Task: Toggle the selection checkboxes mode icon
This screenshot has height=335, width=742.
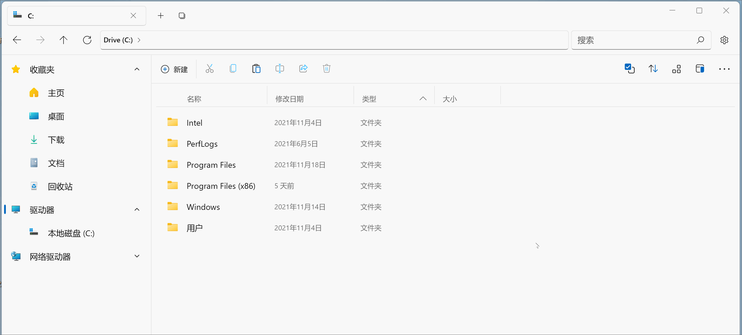Action: (630, 69)
